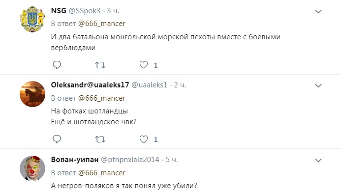Open the dropdown menu on NSG's tweet

point(318,11)
